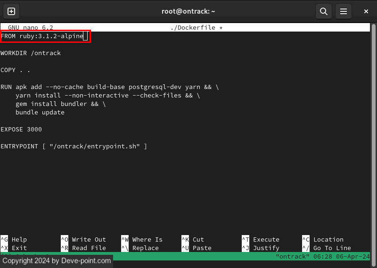Click the ^X Exit shortcut
The height and width of the screenshot is (268, 377).
[14, 248]
